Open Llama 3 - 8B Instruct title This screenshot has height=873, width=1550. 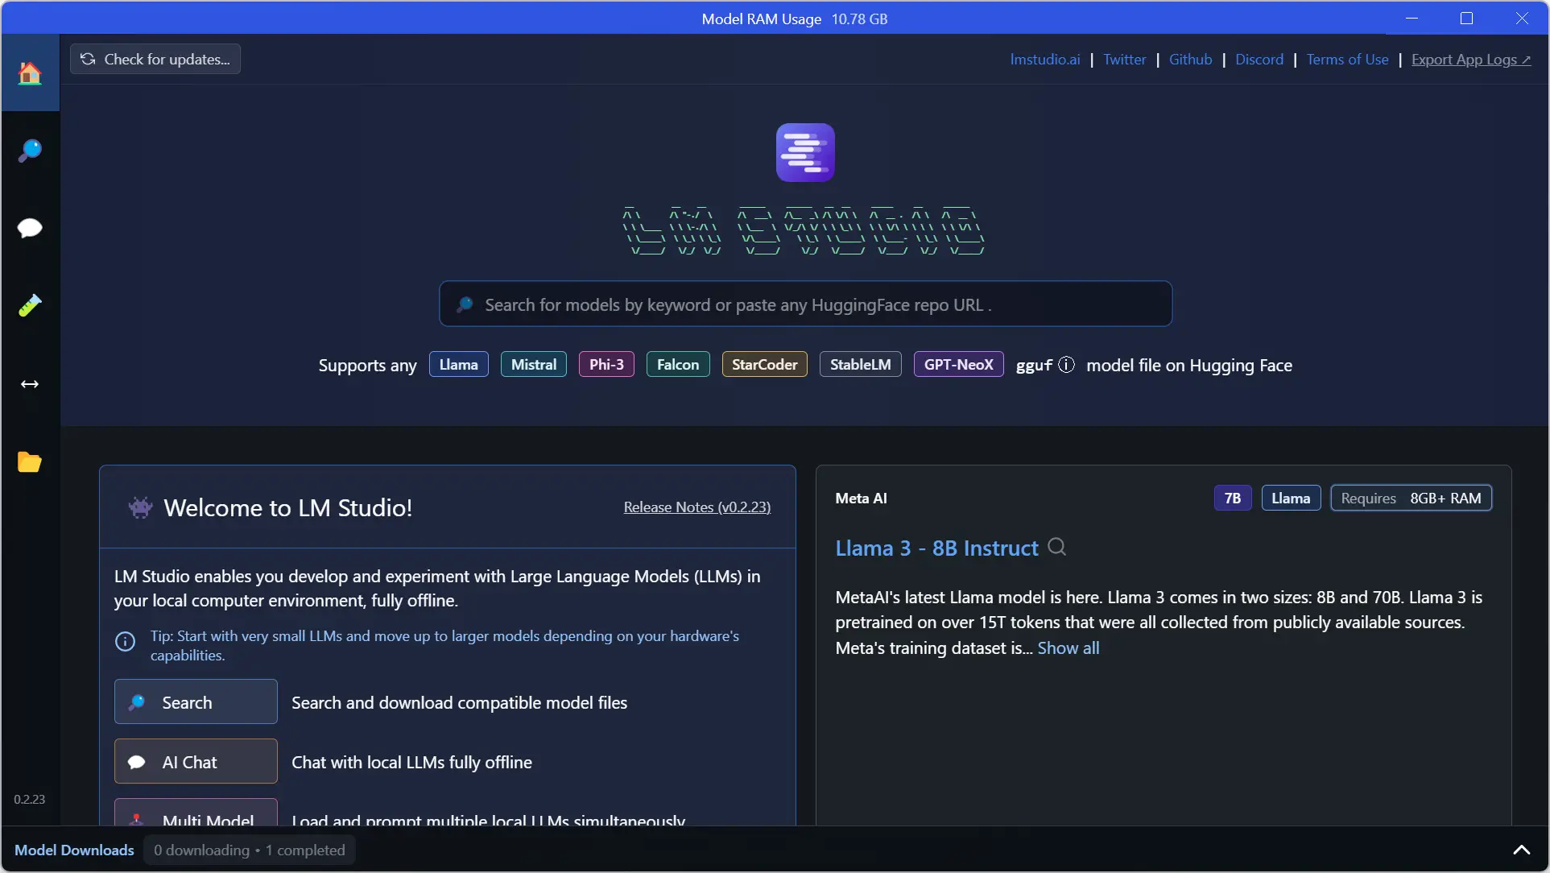tap(936, 548)
